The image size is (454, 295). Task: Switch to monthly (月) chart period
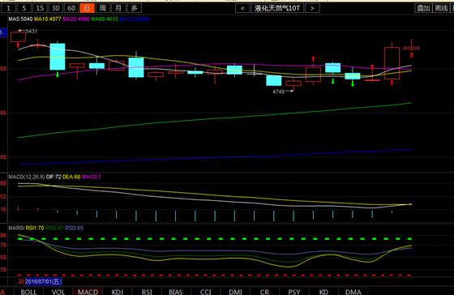tap(118, 8)
